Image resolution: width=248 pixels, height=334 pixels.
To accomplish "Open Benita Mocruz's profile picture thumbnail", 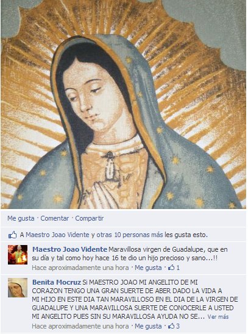I will tap(18, 288).
